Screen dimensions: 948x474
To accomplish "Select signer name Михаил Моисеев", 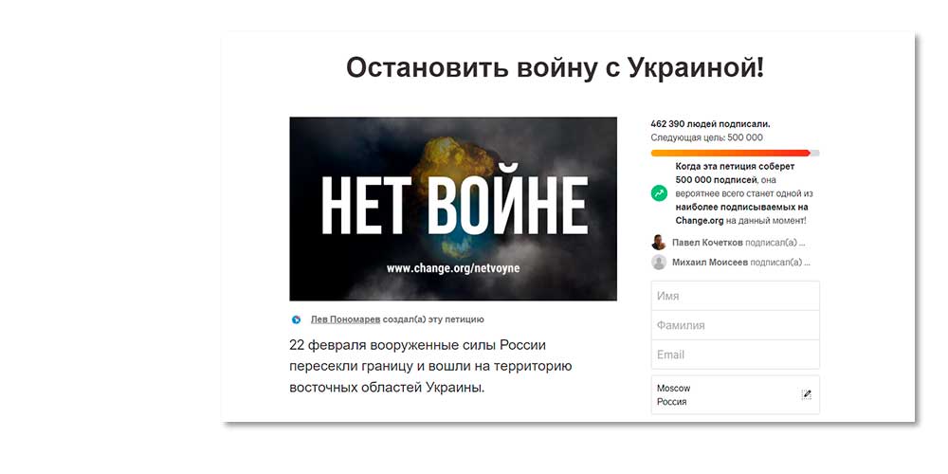I will (710, 263).
